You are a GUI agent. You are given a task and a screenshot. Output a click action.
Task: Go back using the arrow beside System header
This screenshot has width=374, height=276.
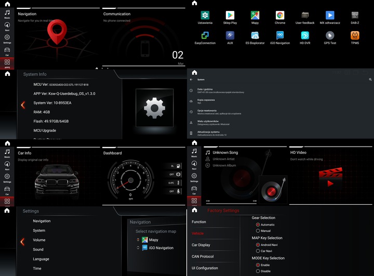[191, 80]
